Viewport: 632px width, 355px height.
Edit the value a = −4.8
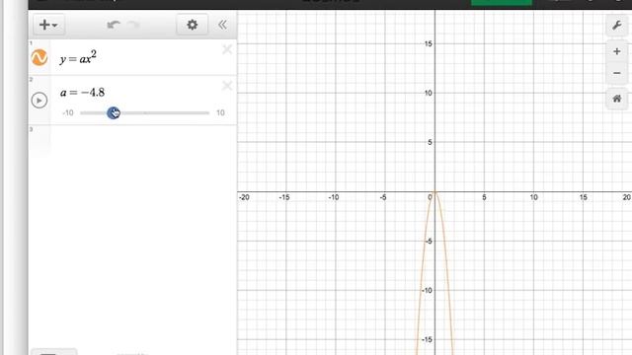coord(83,93)
